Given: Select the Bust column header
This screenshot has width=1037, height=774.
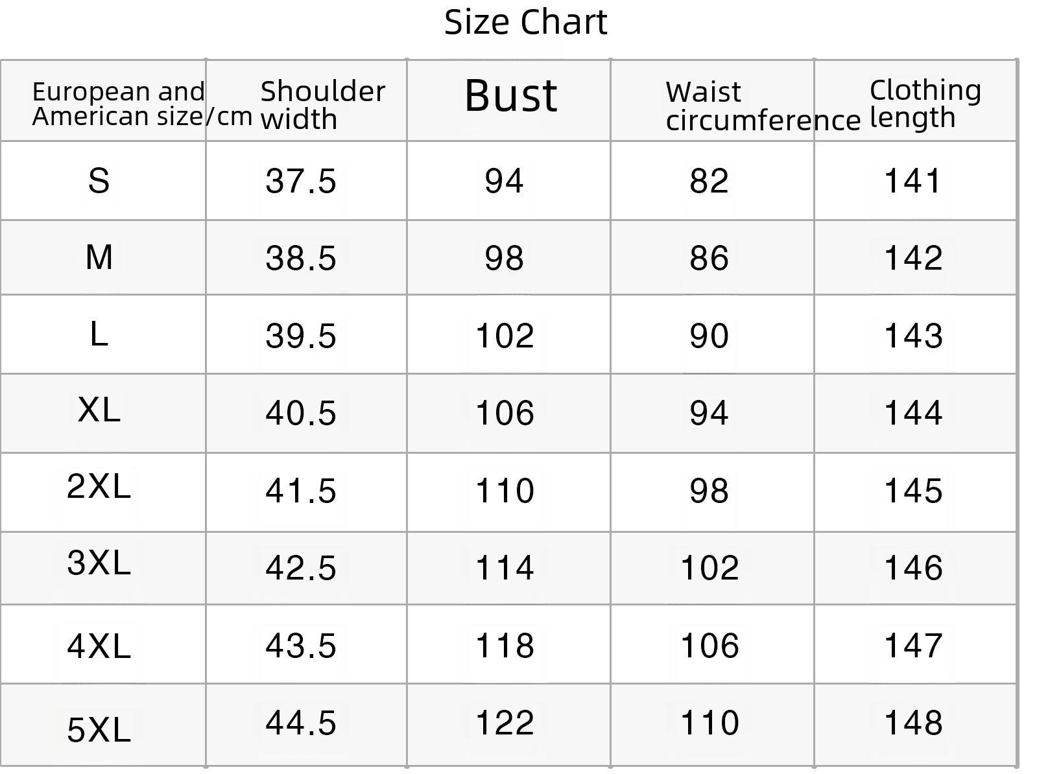Looking at the screenshot, I should click(x=511, y=96).
